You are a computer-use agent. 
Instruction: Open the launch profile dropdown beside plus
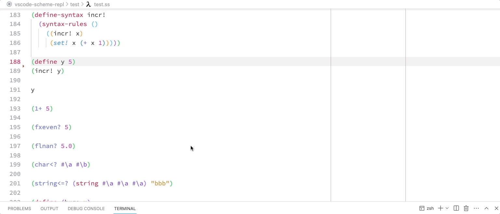point(447,208)
